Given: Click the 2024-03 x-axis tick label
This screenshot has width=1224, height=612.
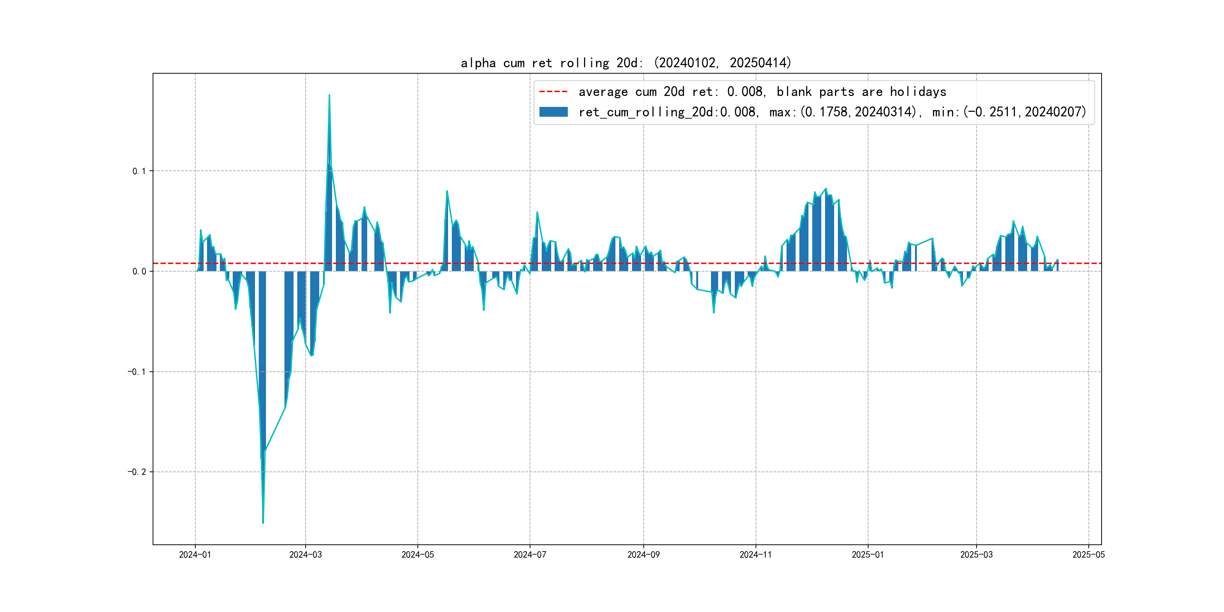Looking at the screenshot, I should tap(306, 555).
